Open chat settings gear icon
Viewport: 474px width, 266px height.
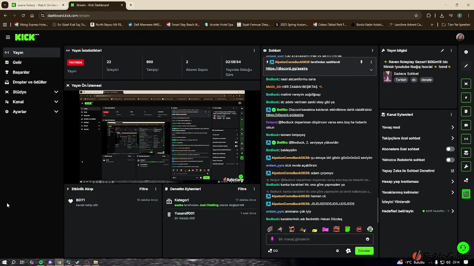[337, 251]
